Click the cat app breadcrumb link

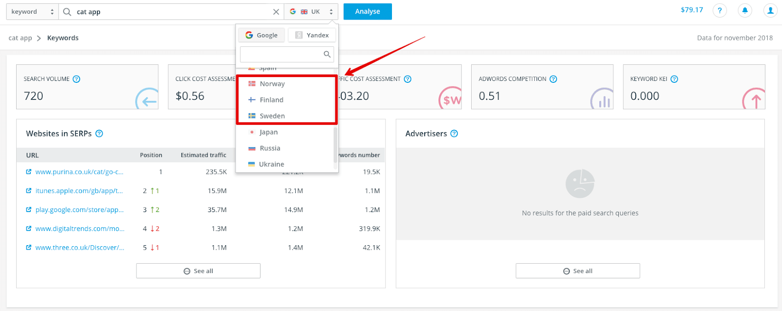tap(20, 38)
